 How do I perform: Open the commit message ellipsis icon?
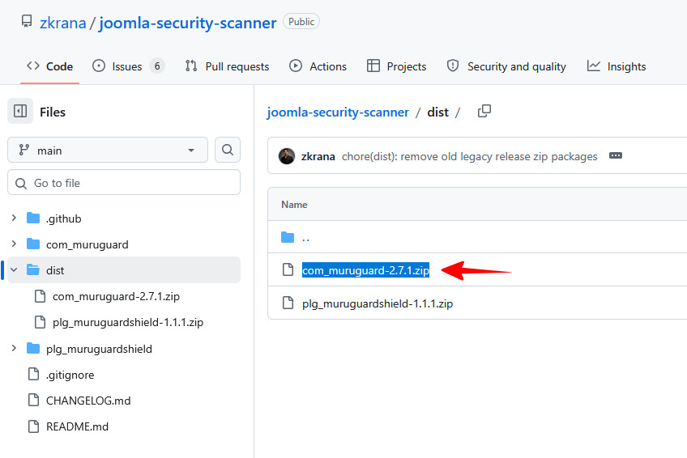[616, 155]
